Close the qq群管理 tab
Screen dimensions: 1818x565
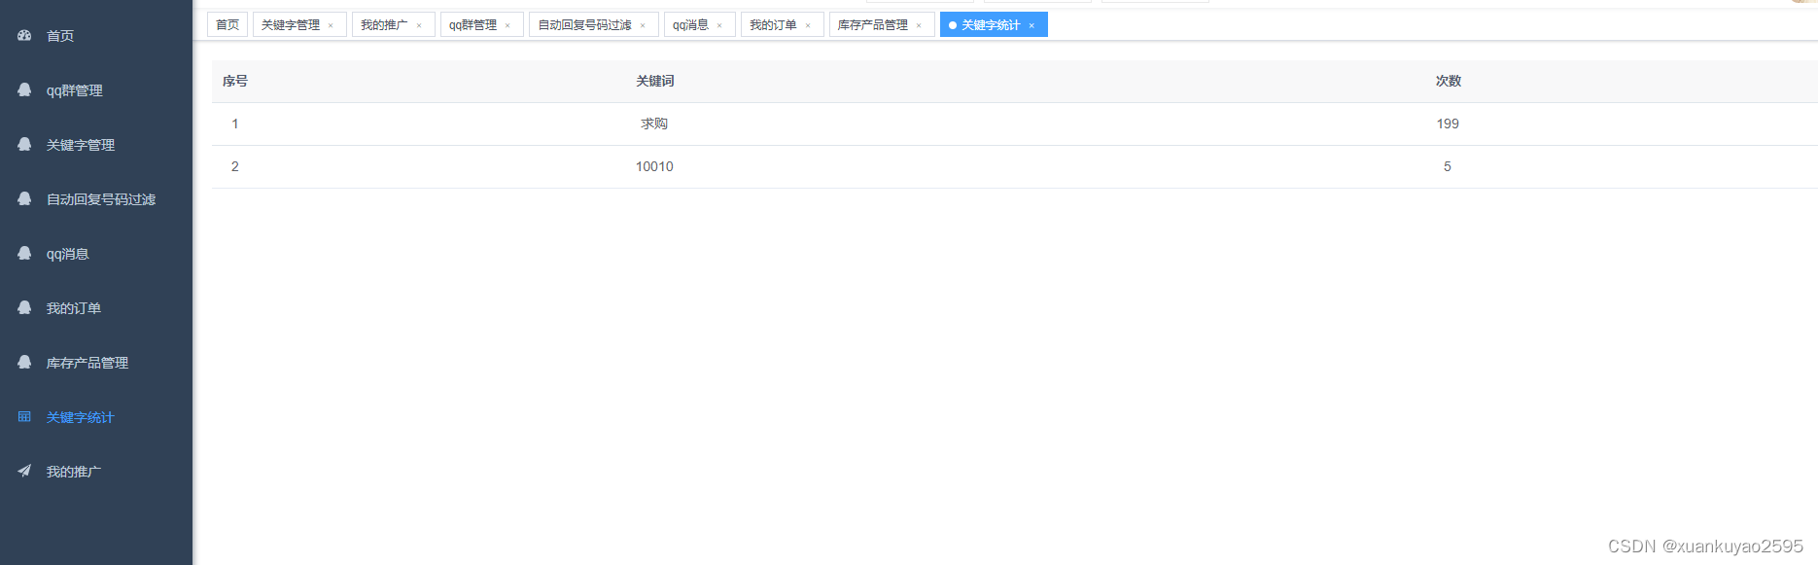pos(507,25)
